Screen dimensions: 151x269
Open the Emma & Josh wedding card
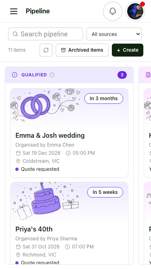click(69, 133)
